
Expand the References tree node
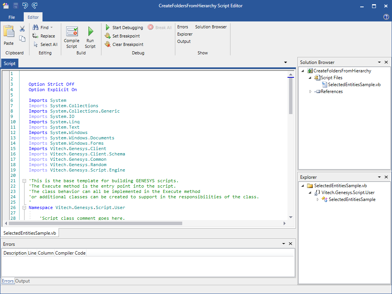(310, 91)
